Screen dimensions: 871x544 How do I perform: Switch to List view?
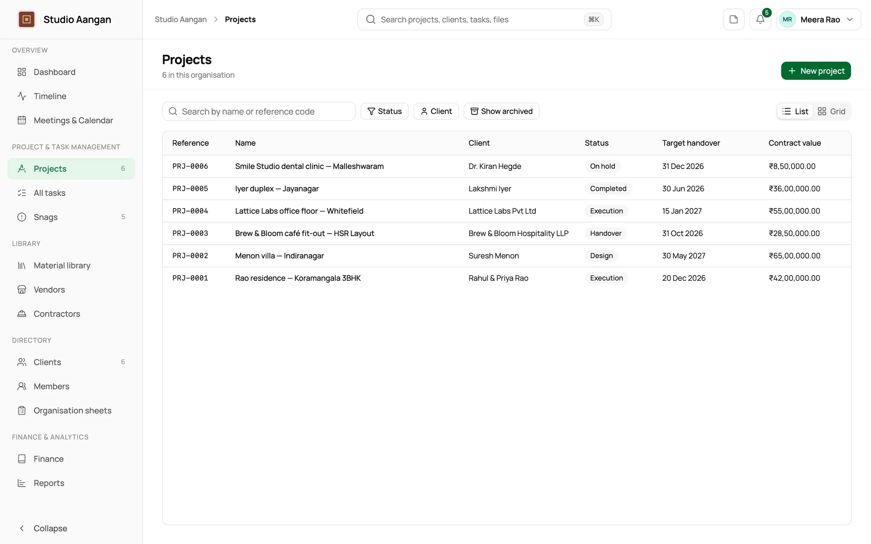(795, 111)
